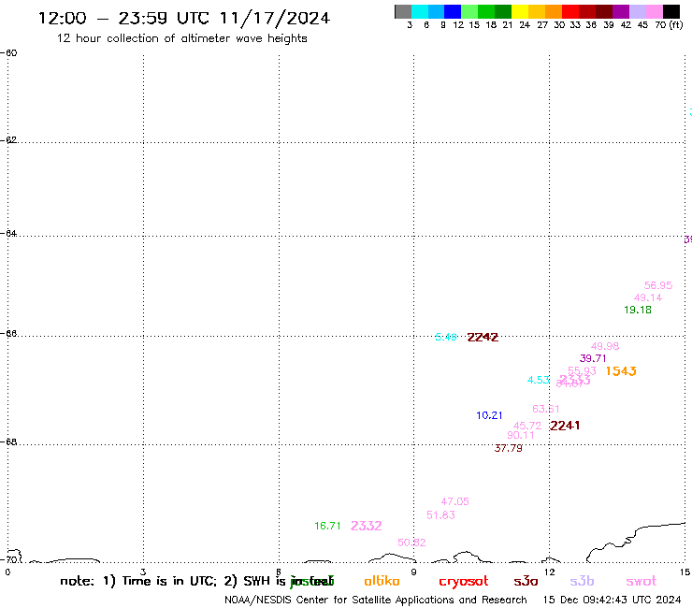Click the pink swot time marker 2332
Viewport: 692px width, 608px height.
(367, 526)
